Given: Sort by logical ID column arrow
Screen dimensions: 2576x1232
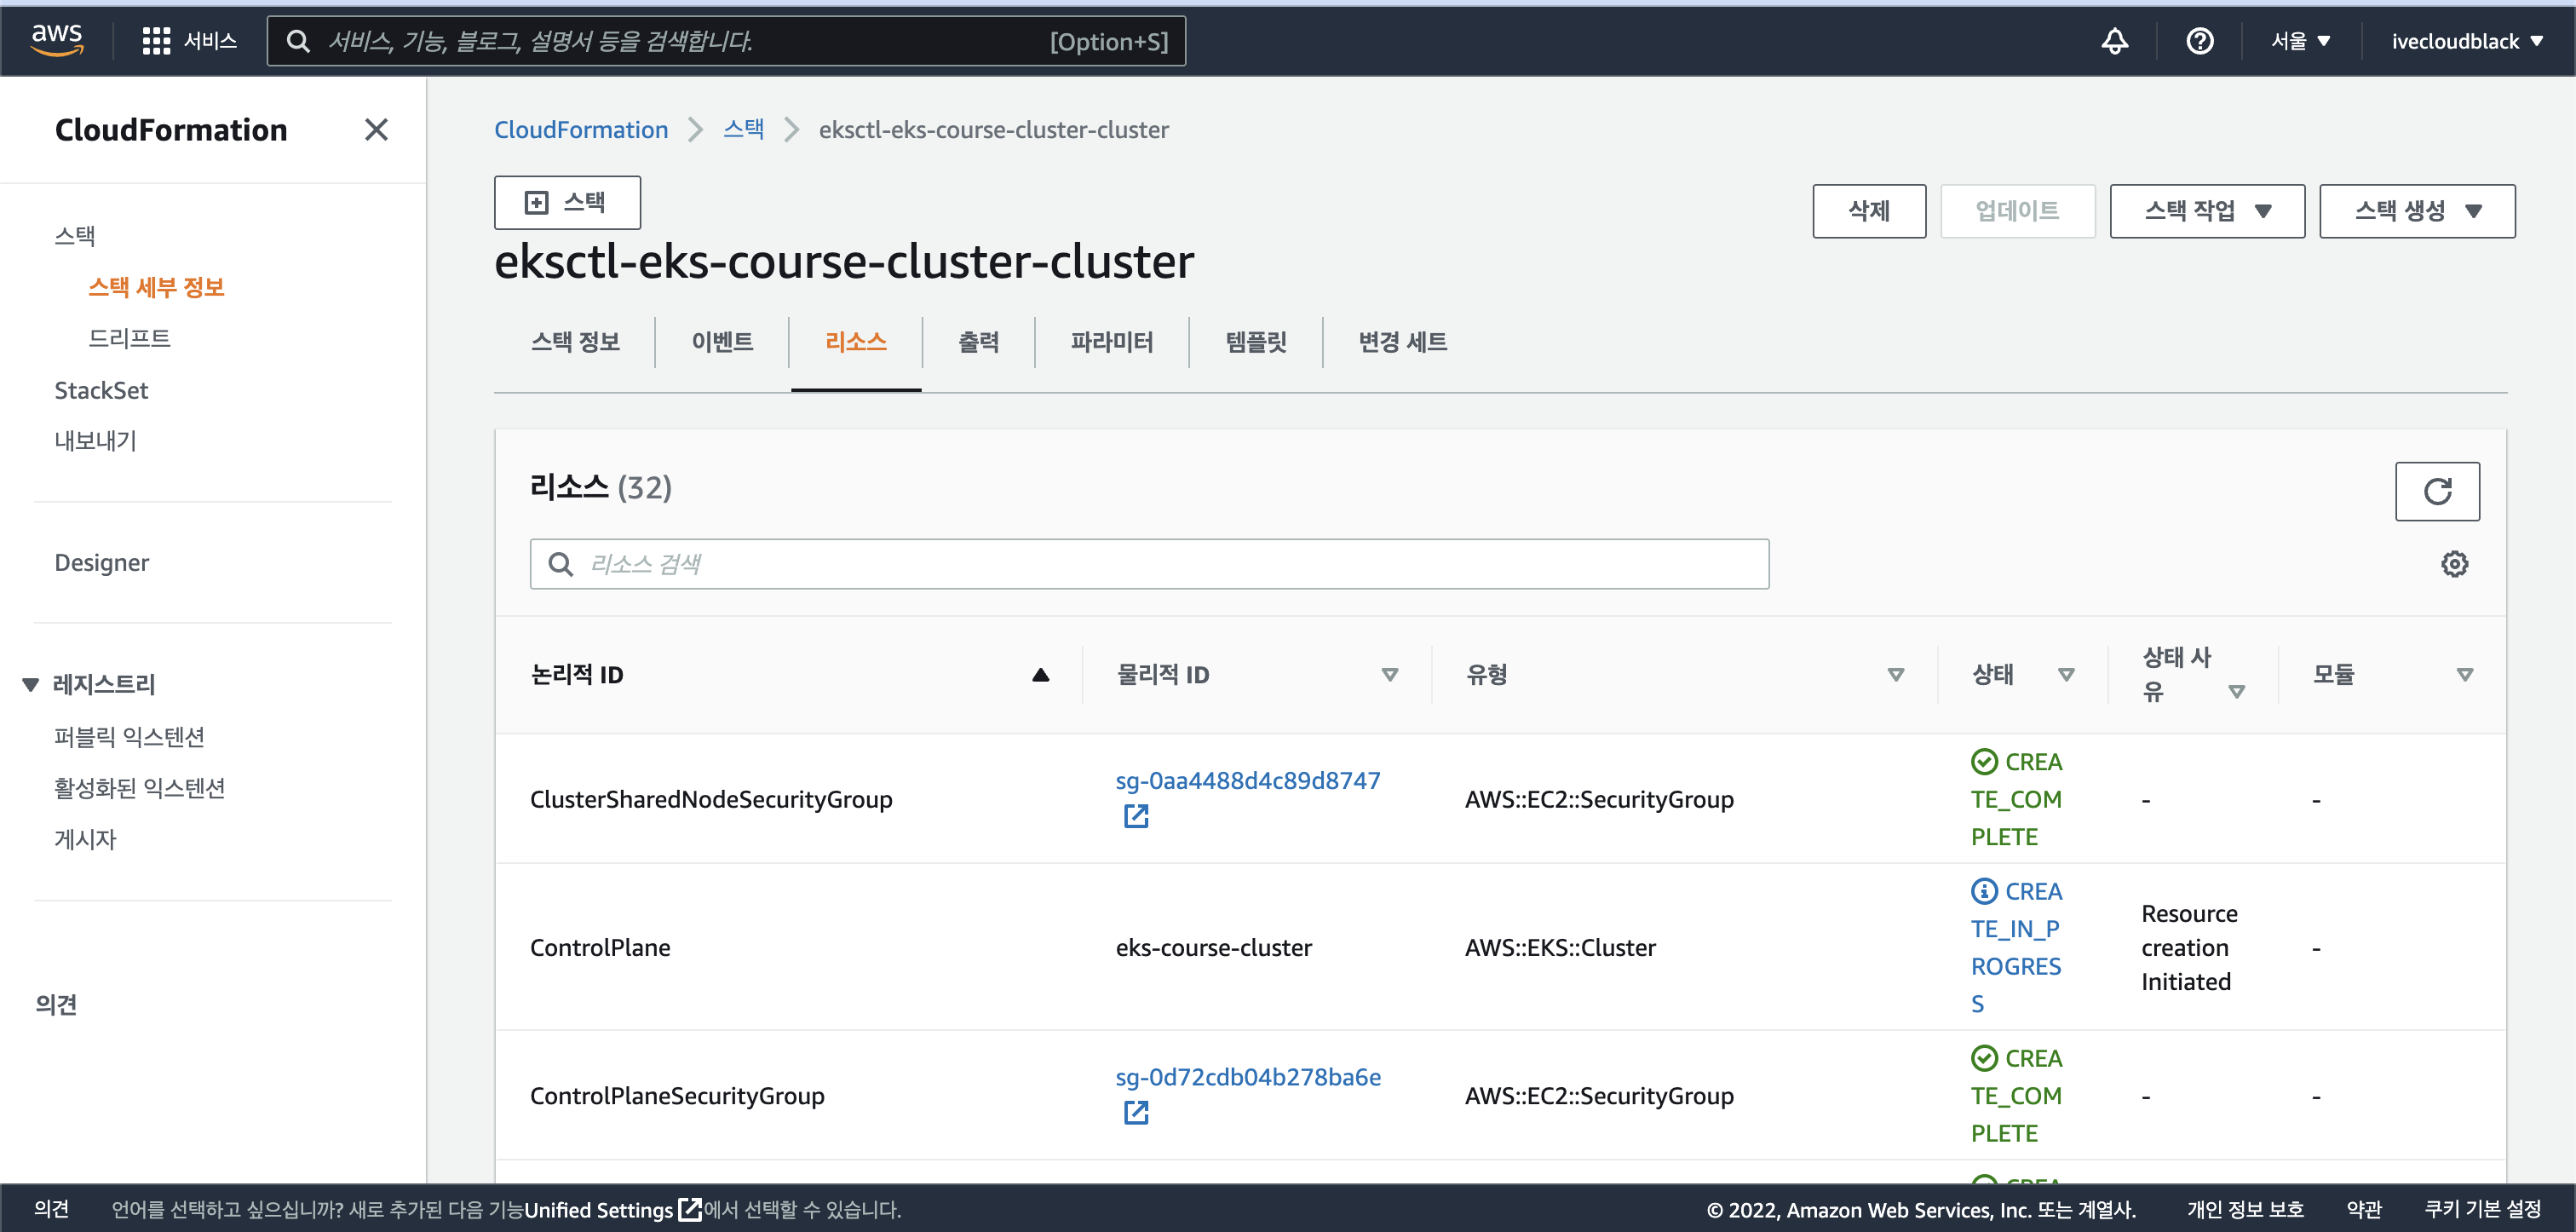Looking at the screenshot, I should point(1040,675).
